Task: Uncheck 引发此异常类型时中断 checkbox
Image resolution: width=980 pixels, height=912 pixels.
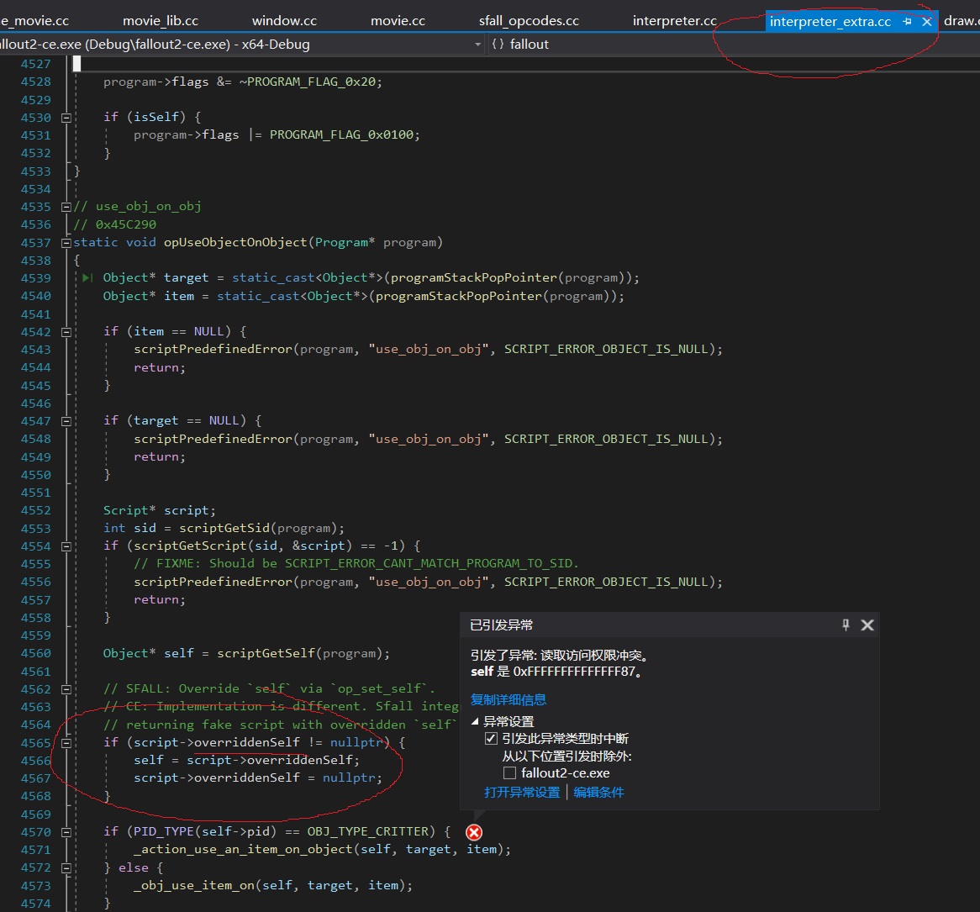Action: click(492, 738)
